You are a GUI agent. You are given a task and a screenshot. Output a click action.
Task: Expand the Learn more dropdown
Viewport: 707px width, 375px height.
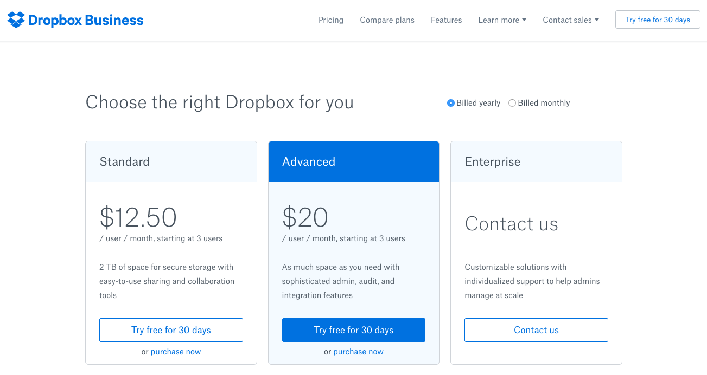[502, 20]
